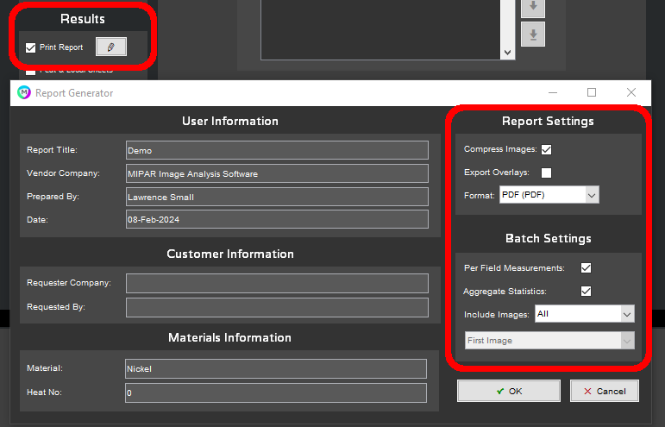Click the move-to-bottom arrow button

click(x=533, y=35)
